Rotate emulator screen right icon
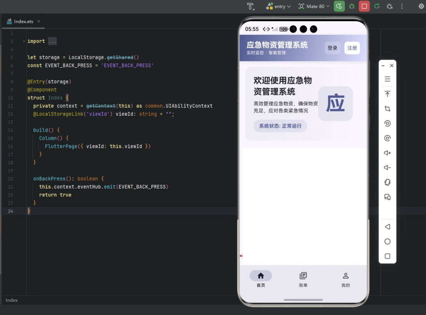The image size is (426, 315). pyautogui.click(x=388, y=138)
